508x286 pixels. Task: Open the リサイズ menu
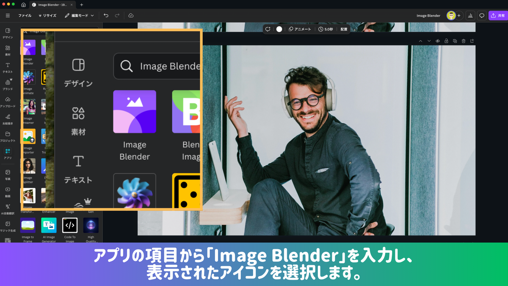tap(47, 16)
